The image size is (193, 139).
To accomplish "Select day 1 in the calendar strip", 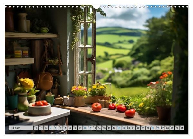I will [x=36, y=128].
